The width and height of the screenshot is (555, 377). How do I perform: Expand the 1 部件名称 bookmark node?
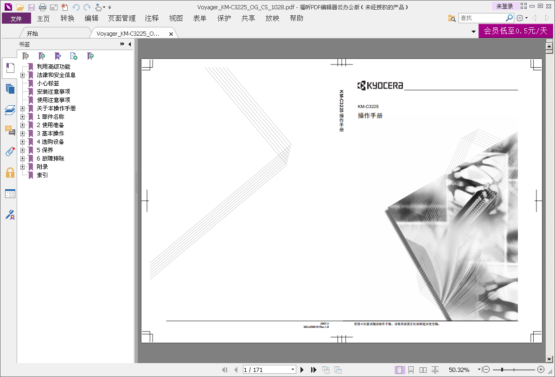(x=22, y=117)
